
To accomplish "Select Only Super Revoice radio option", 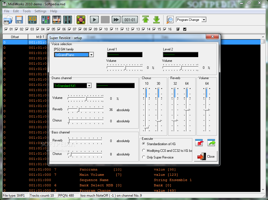I will pos(144,157).
